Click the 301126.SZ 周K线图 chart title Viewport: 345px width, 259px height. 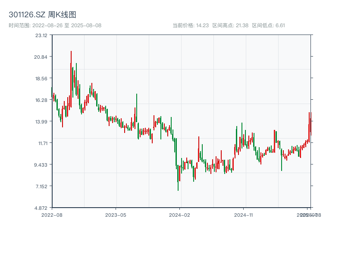(x=42, y=15)
